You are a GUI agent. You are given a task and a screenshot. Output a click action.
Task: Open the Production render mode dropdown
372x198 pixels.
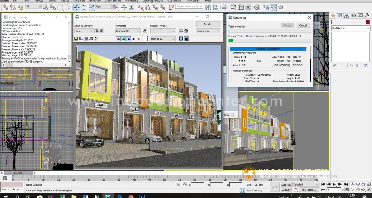click(x=208, y=31)
